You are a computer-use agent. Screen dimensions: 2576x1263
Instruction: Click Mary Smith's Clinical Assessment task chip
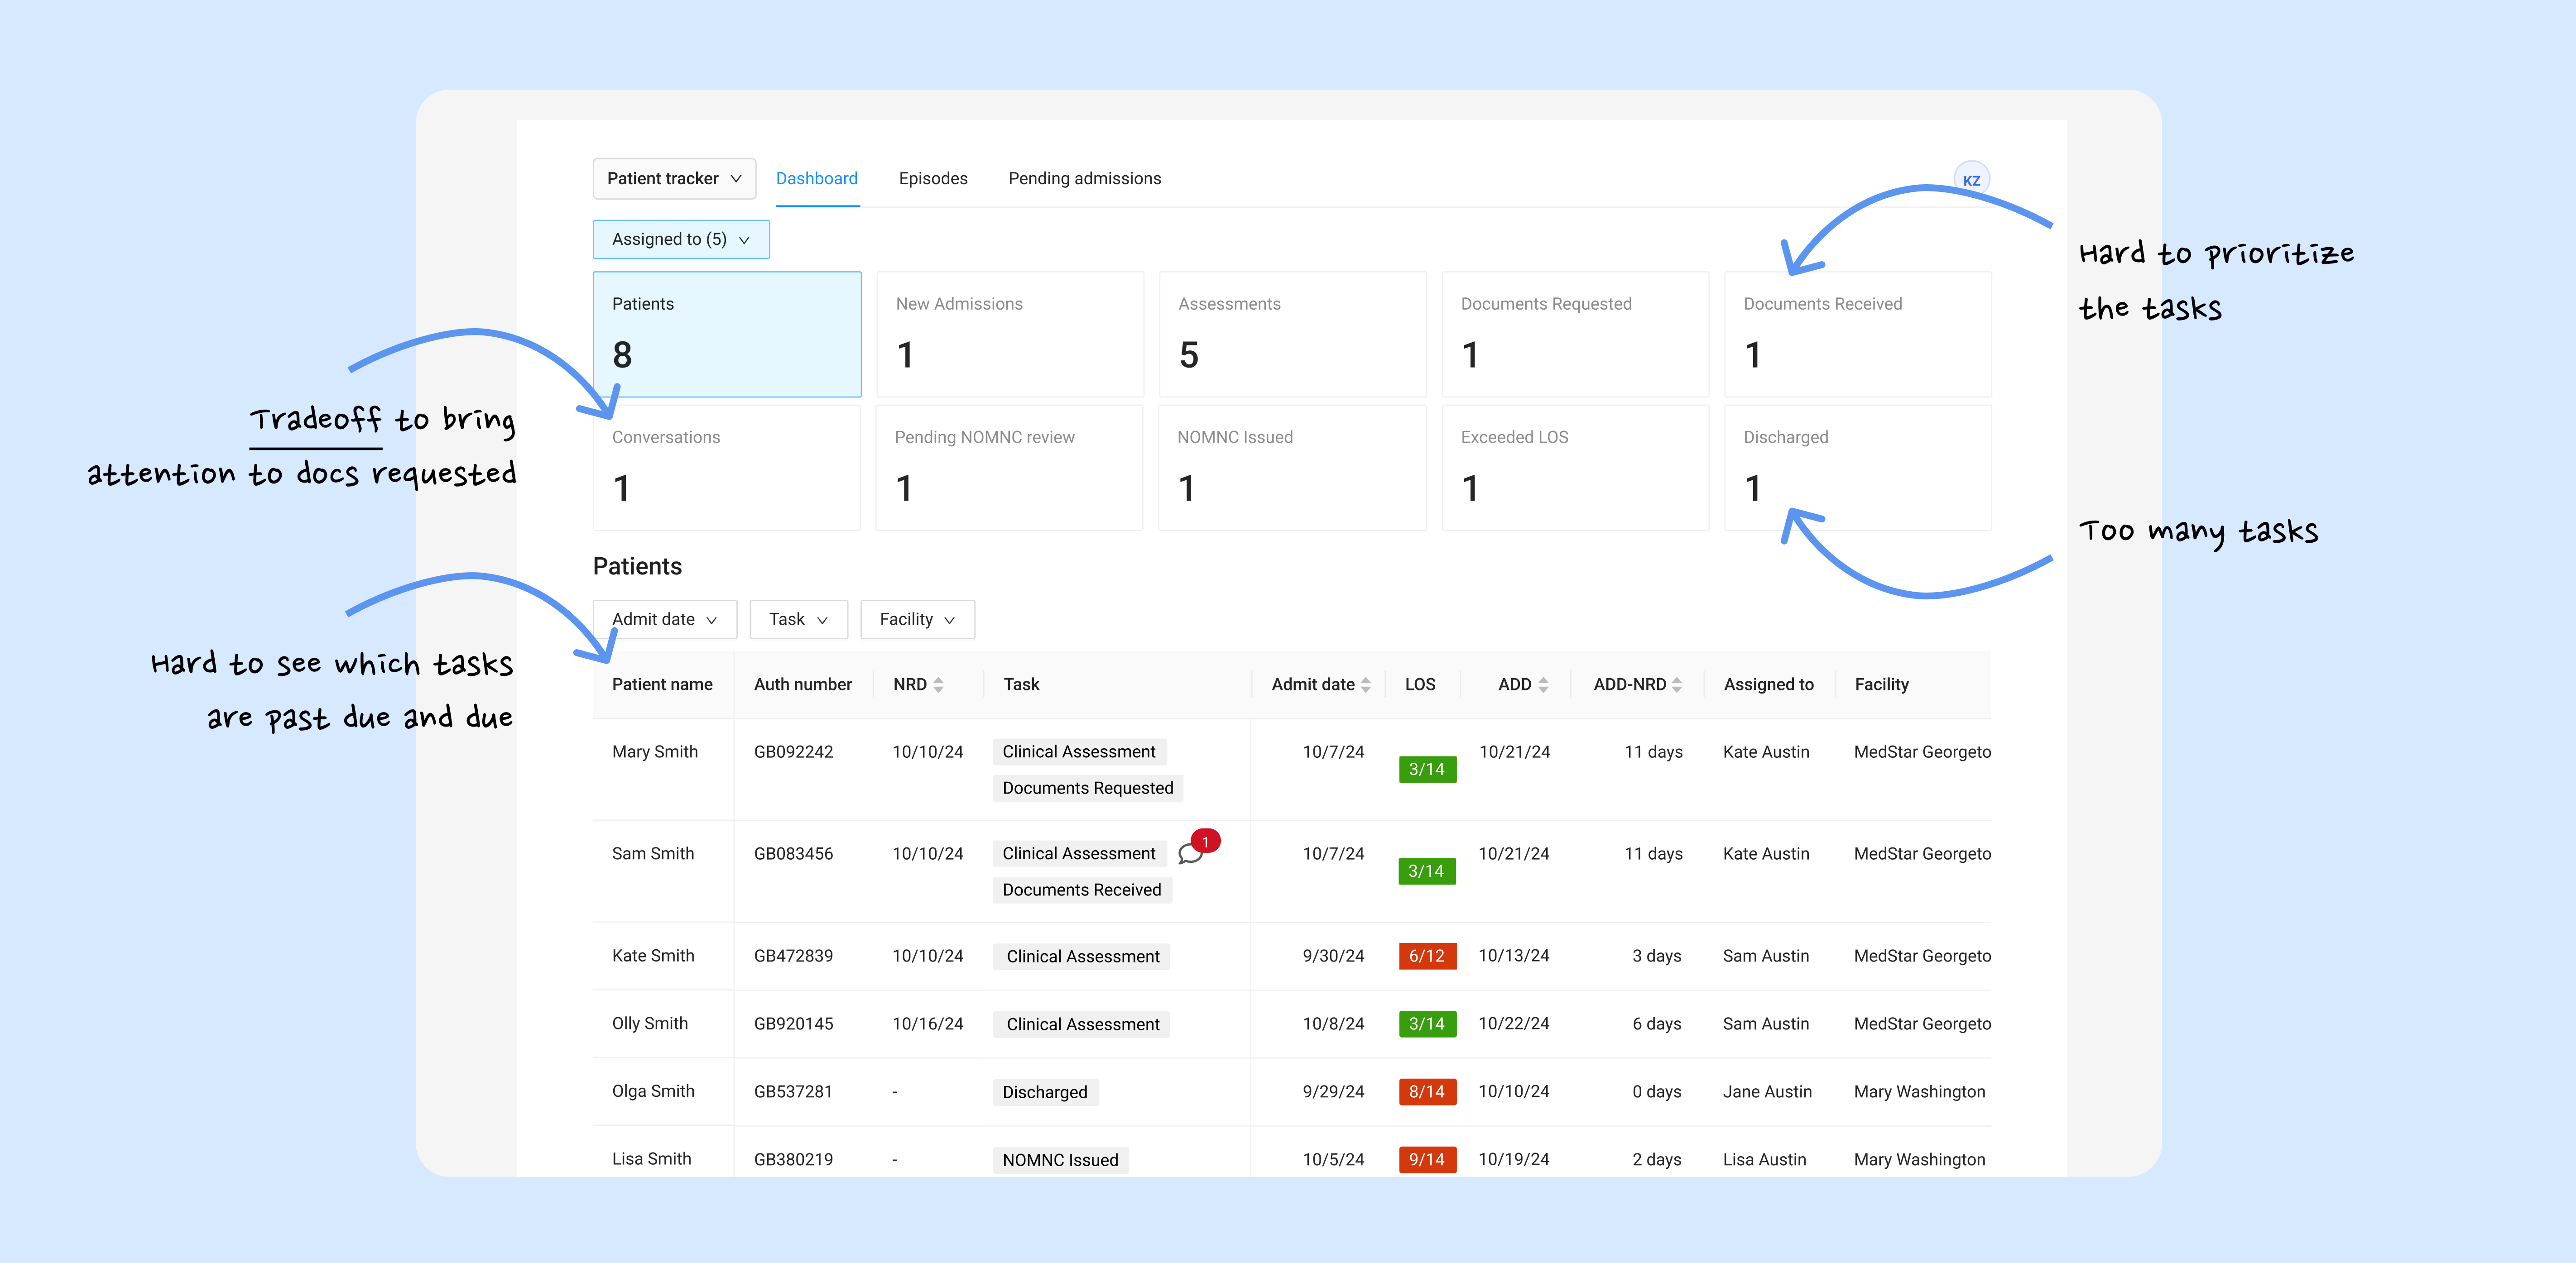tap(1079, 751)
